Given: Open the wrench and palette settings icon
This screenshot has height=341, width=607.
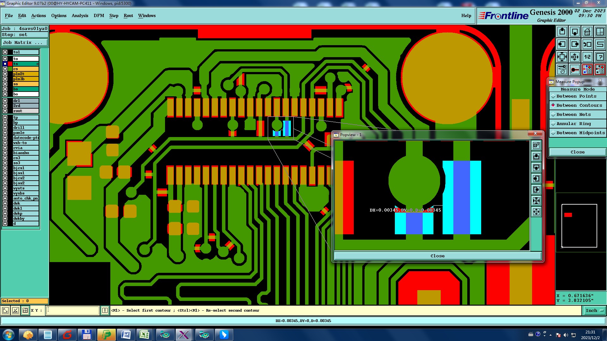Looking at the screenshot, I should [562, 69].
